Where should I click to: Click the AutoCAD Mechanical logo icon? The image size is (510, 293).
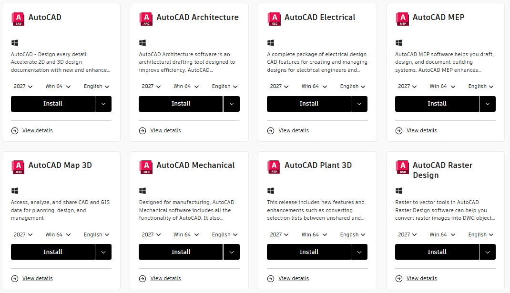pos(146,167)
